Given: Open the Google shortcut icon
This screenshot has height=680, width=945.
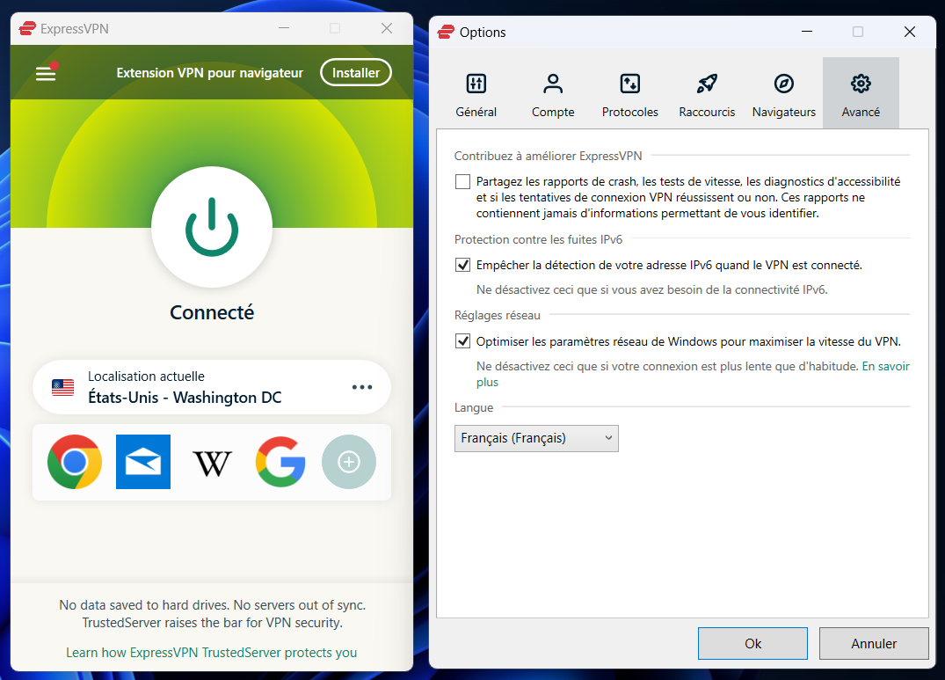Looking at the screenshot, I should (280, 462).
